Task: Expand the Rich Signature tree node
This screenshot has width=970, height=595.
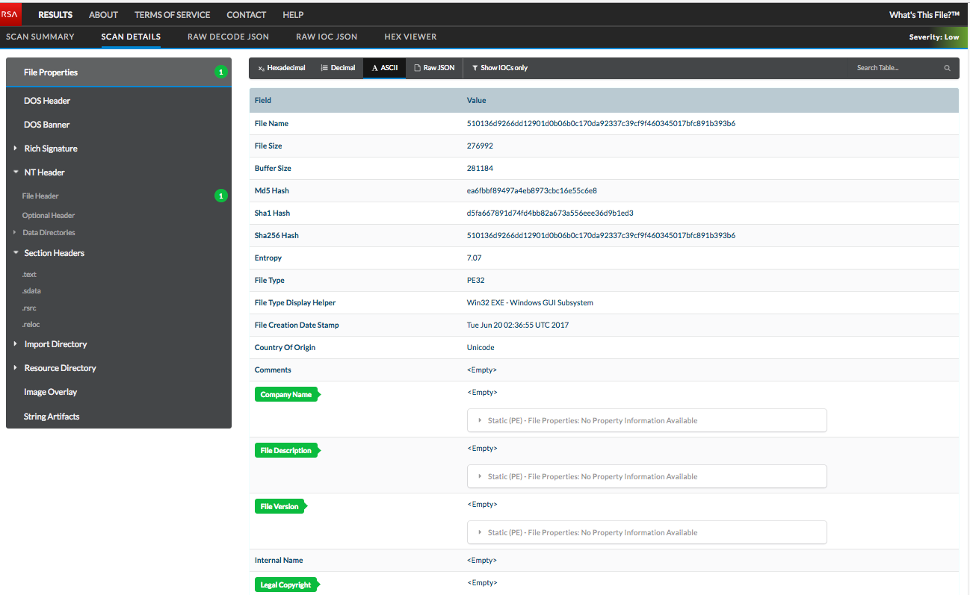Action: (15, 149)
